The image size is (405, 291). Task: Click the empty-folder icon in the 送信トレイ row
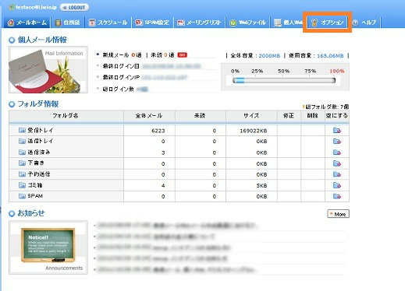coord(337,142)
